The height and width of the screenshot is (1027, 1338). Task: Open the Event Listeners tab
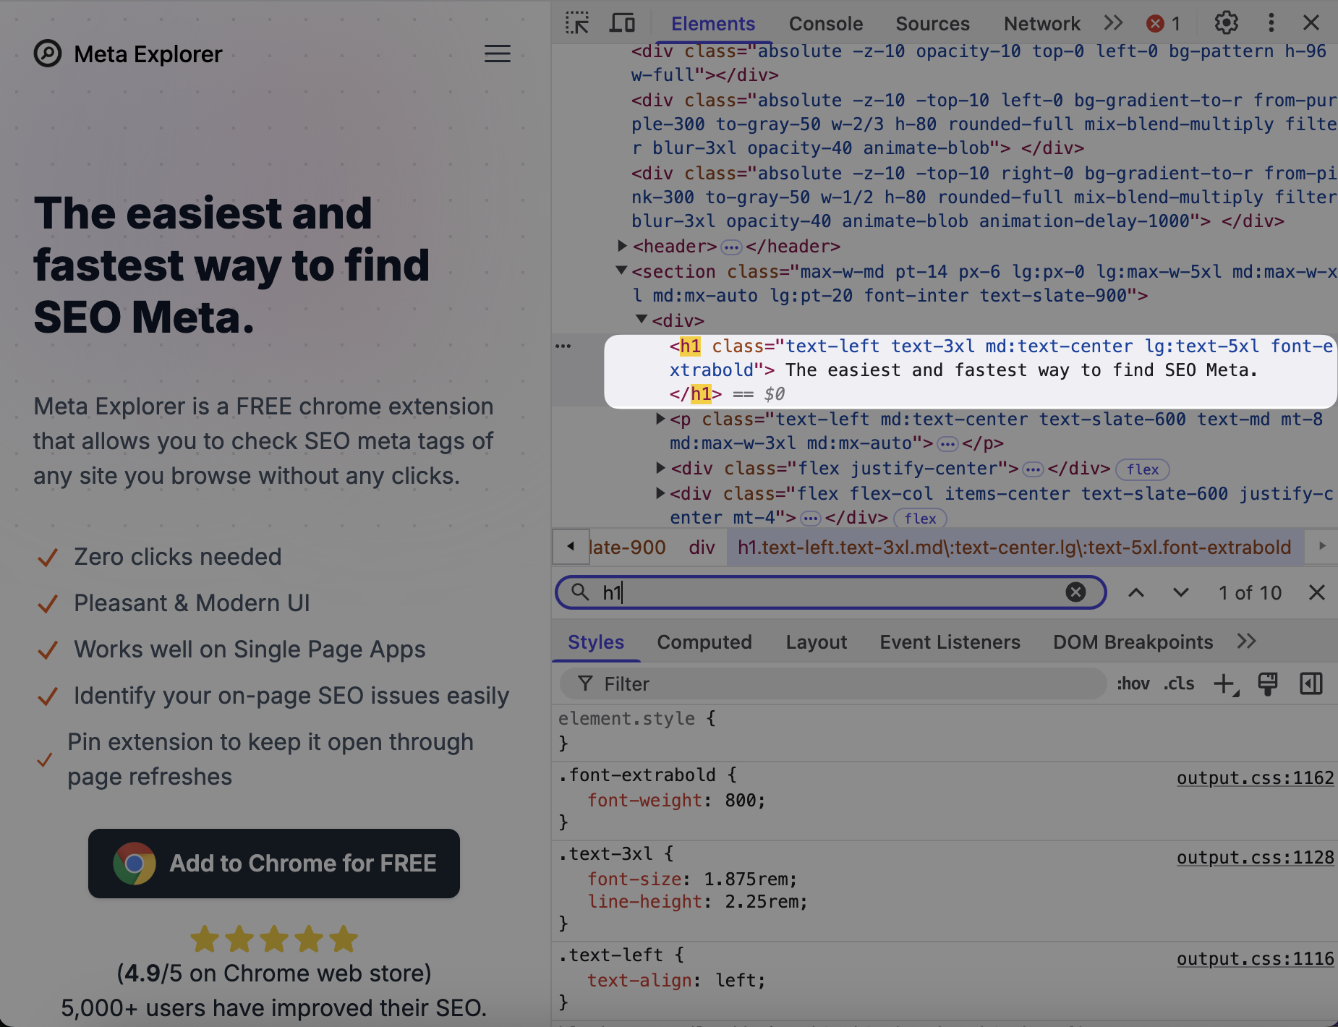(950, 642)
